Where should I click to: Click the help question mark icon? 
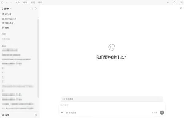click(x=36, y=115)
